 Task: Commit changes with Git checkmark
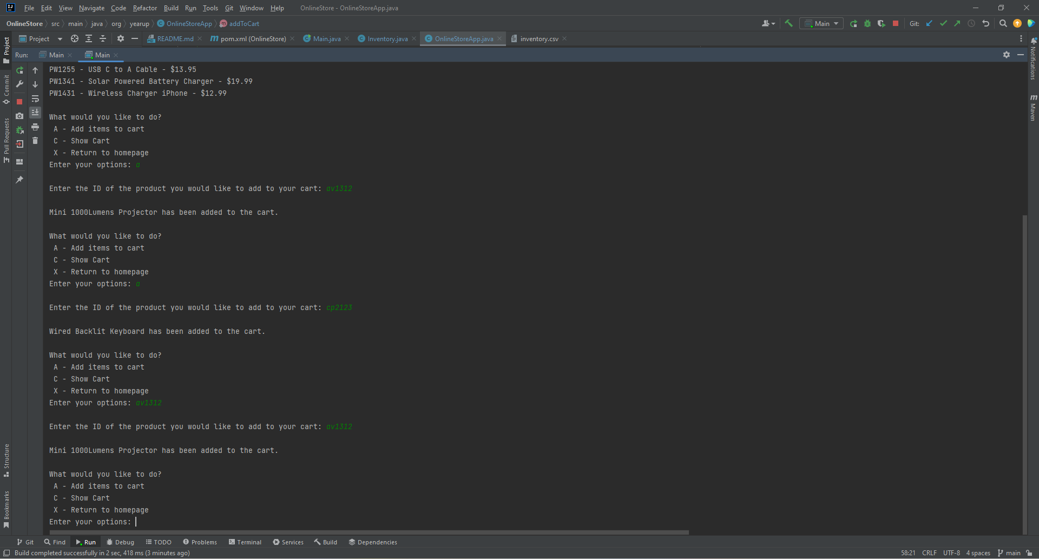tap(943, 23)
